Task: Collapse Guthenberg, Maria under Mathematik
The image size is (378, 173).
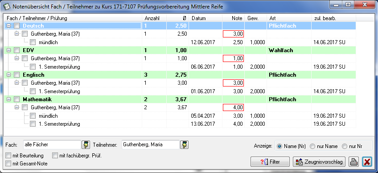Action: (16, 107)
